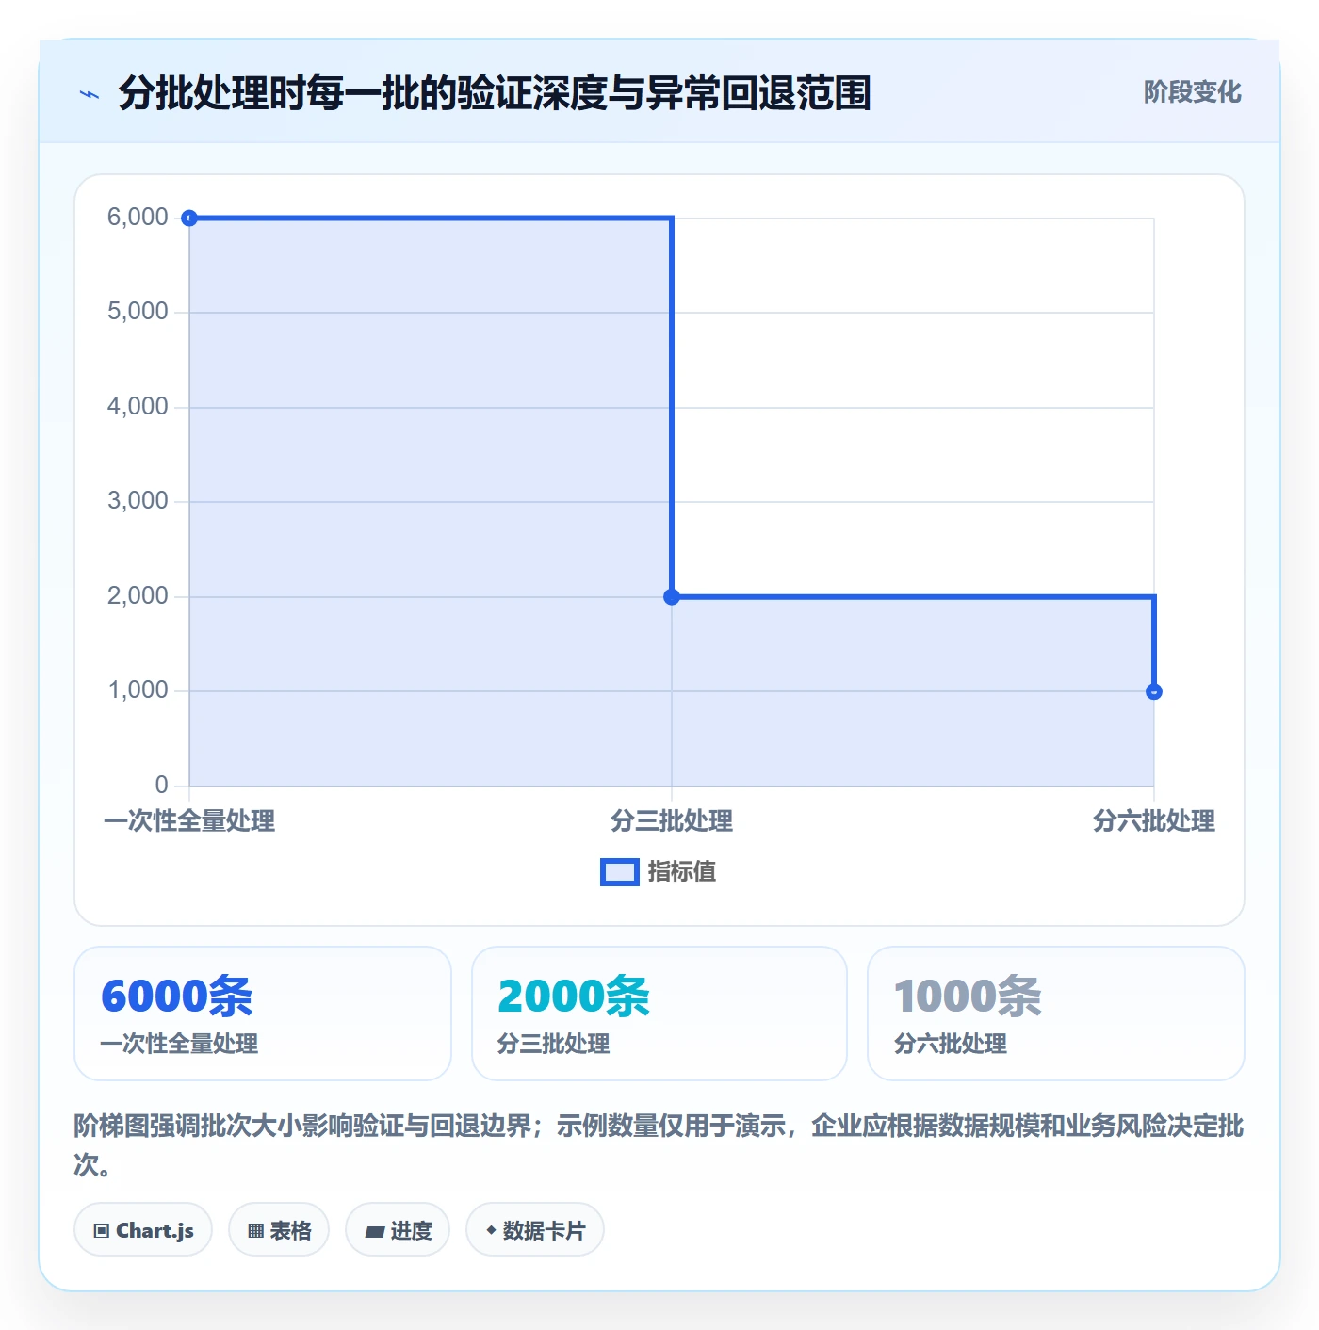Click the 表格 tag chip

tap(279, 1230)
